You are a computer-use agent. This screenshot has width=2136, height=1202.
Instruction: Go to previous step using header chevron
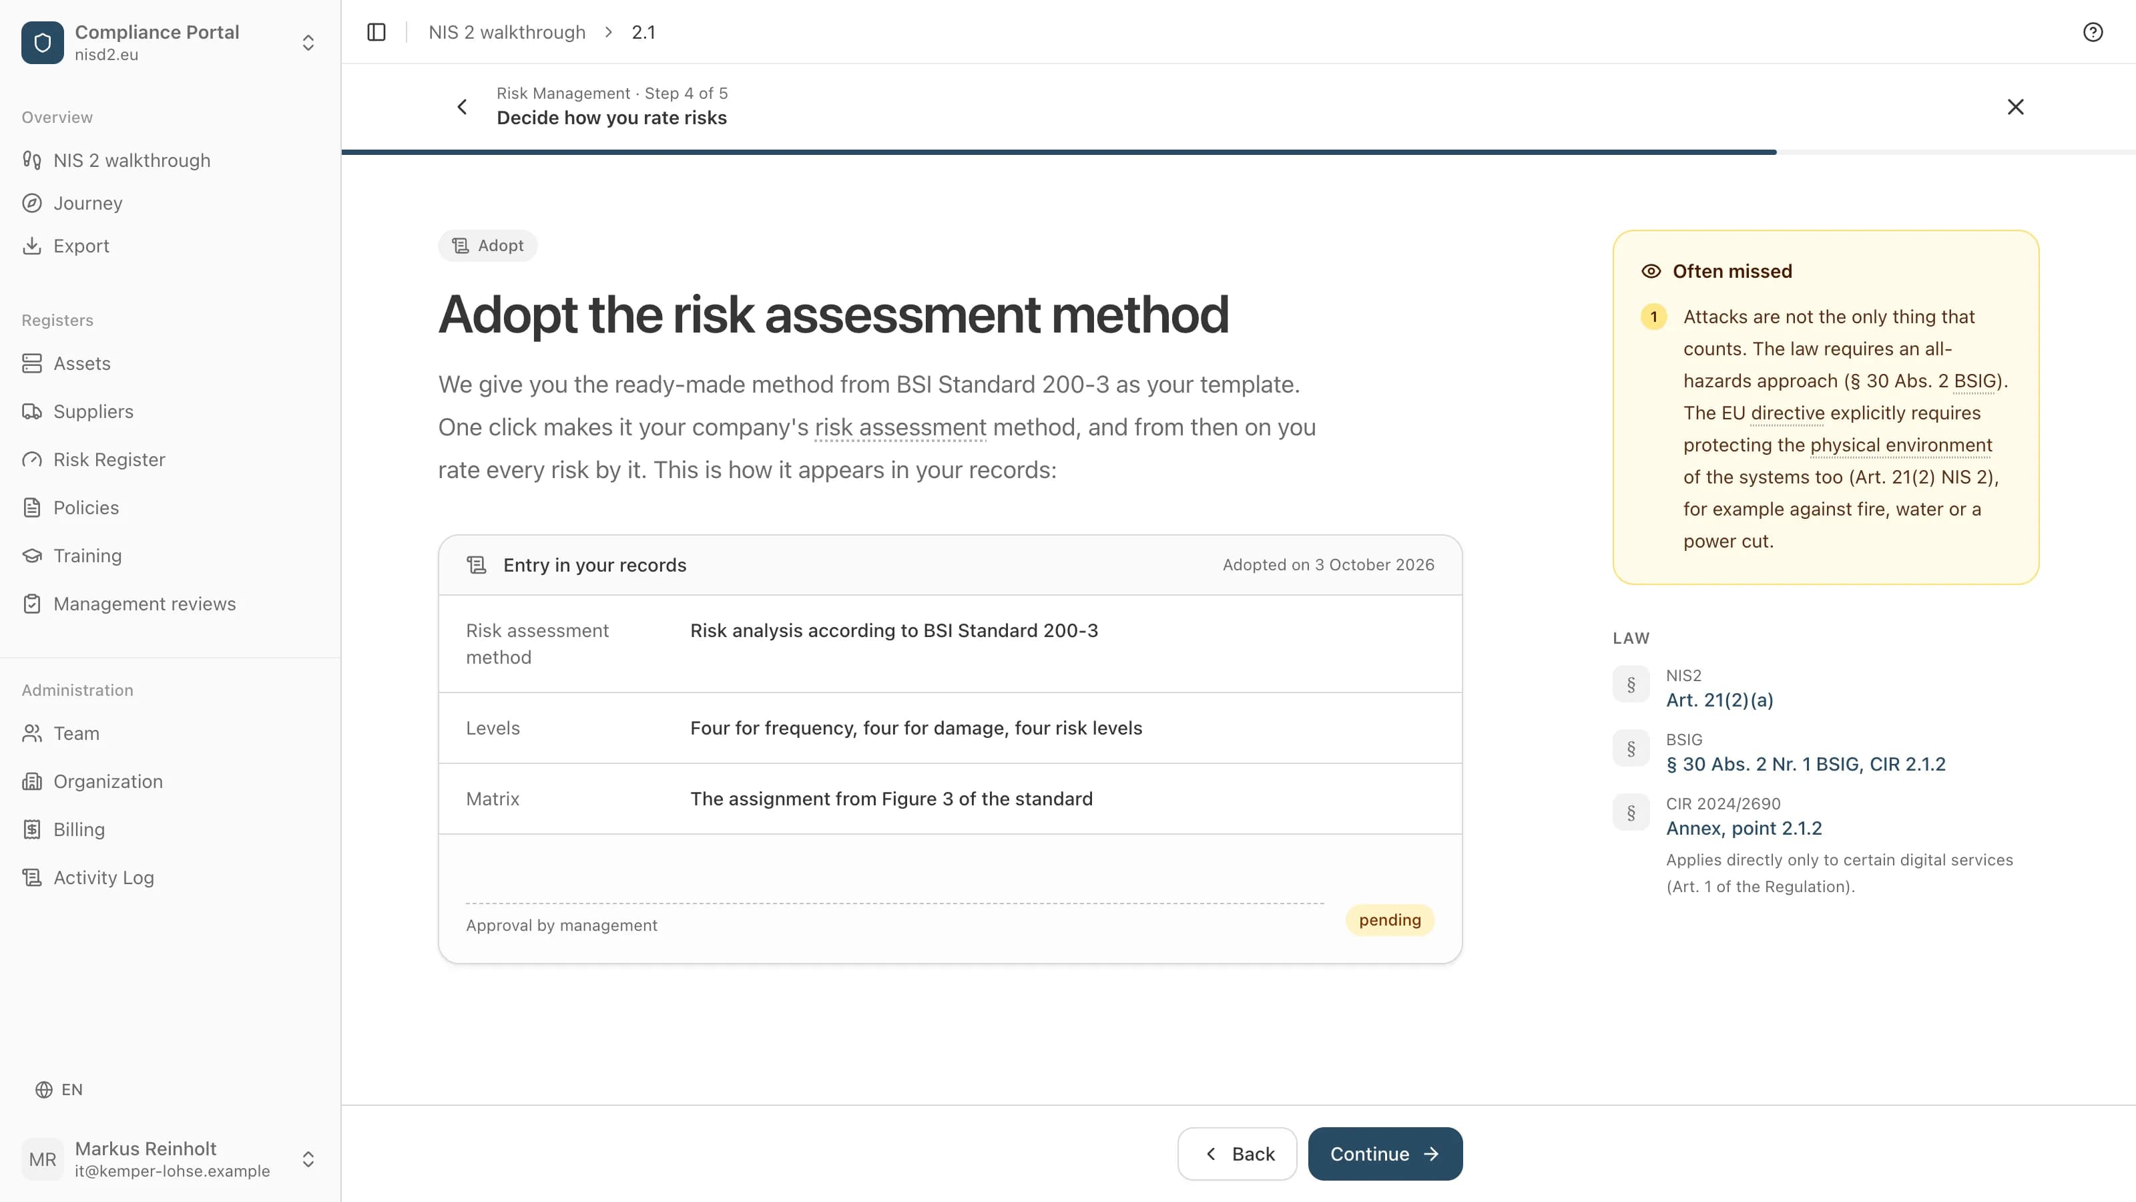pyautogui.click(x=462, y=106)
